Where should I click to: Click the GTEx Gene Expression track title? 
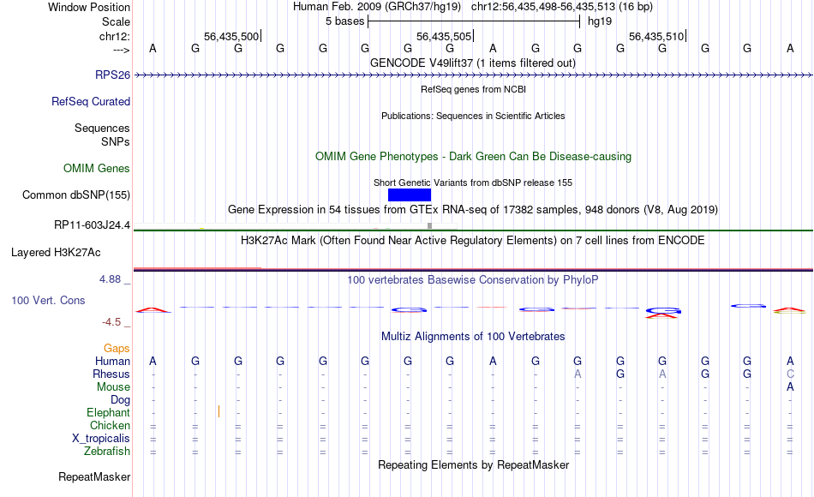click(x=473, y=210)
